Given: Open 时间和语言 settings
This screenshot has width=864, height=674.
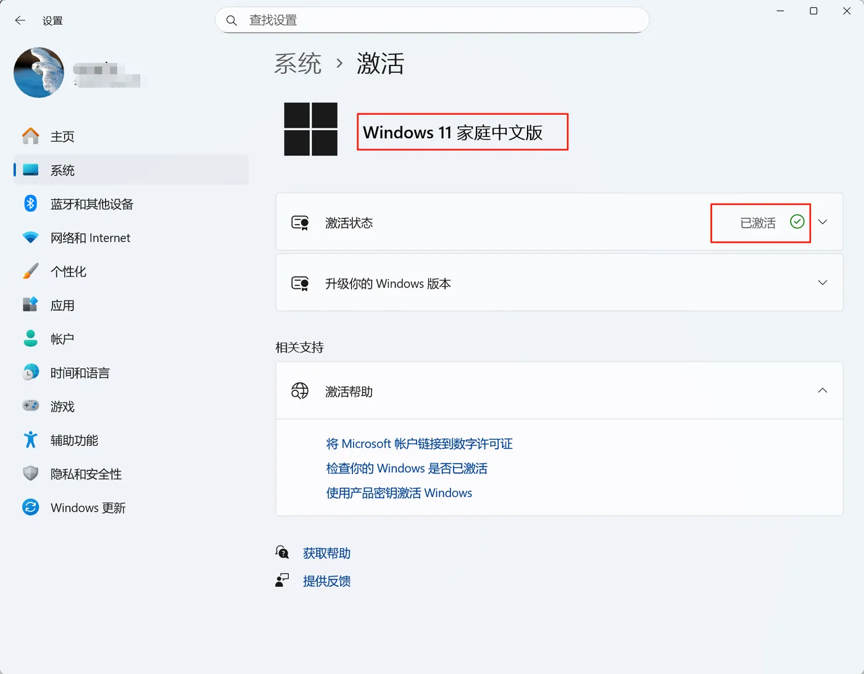Looking at the screenshot, I should coord(131,373).
